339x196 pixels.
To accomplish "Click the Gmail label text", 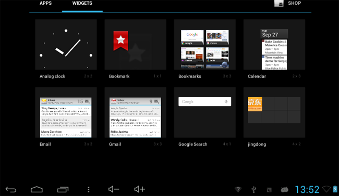I will point(115,144).
